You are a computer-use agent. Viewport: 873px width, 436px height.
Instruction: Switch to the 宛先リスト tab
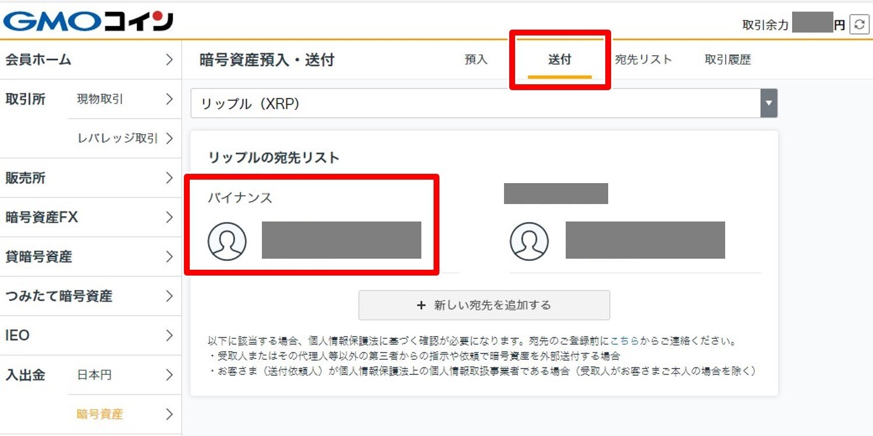click(x=643, y=59)
